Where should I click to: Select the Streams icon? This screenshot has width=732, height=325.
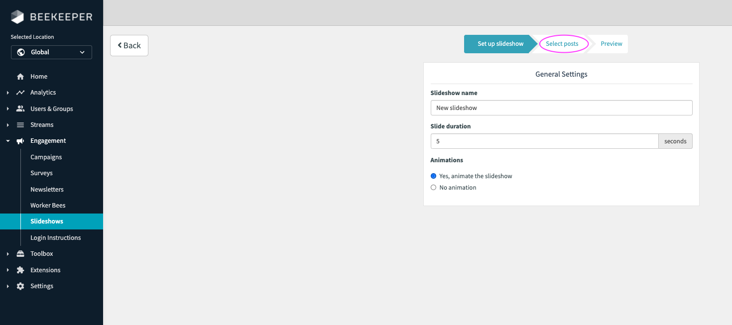coord(19,124)
